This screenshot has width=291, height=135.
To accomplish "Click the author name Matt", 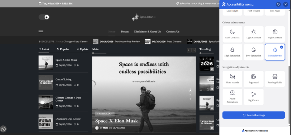I will click(x=105, y=128).
